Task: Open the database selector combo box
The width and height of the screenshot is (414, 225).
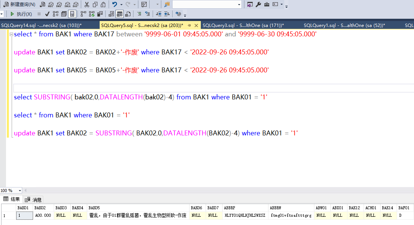Action: (x=207, y=4)
